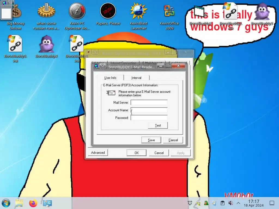The height and width of the screenshot is (209, 279).
Task: Select E-mail Interval tab in options window
Action: click(178, 63)
